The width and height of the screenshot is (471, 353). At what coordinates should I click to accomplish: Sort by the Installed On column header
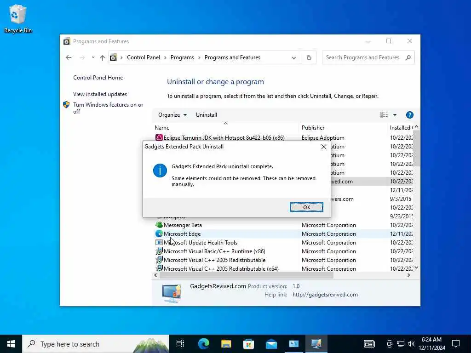(x=401, y=128)
